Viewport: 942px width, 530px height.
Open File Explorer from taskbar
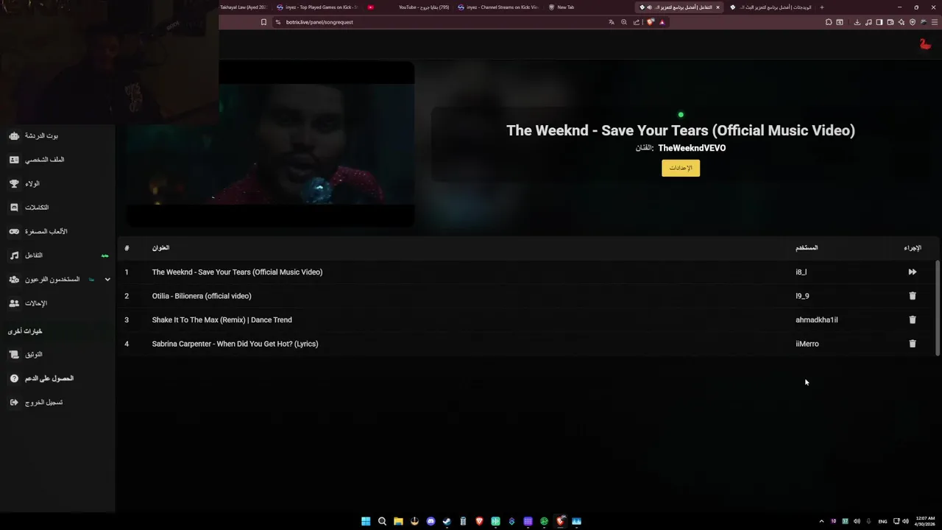click(398, 521)
